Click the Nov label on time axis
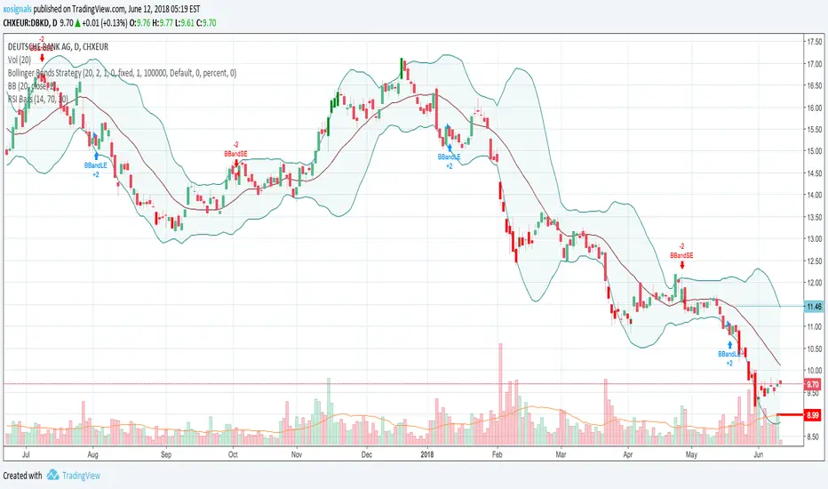This screenshot has width=828, height=489. point(296,454)
